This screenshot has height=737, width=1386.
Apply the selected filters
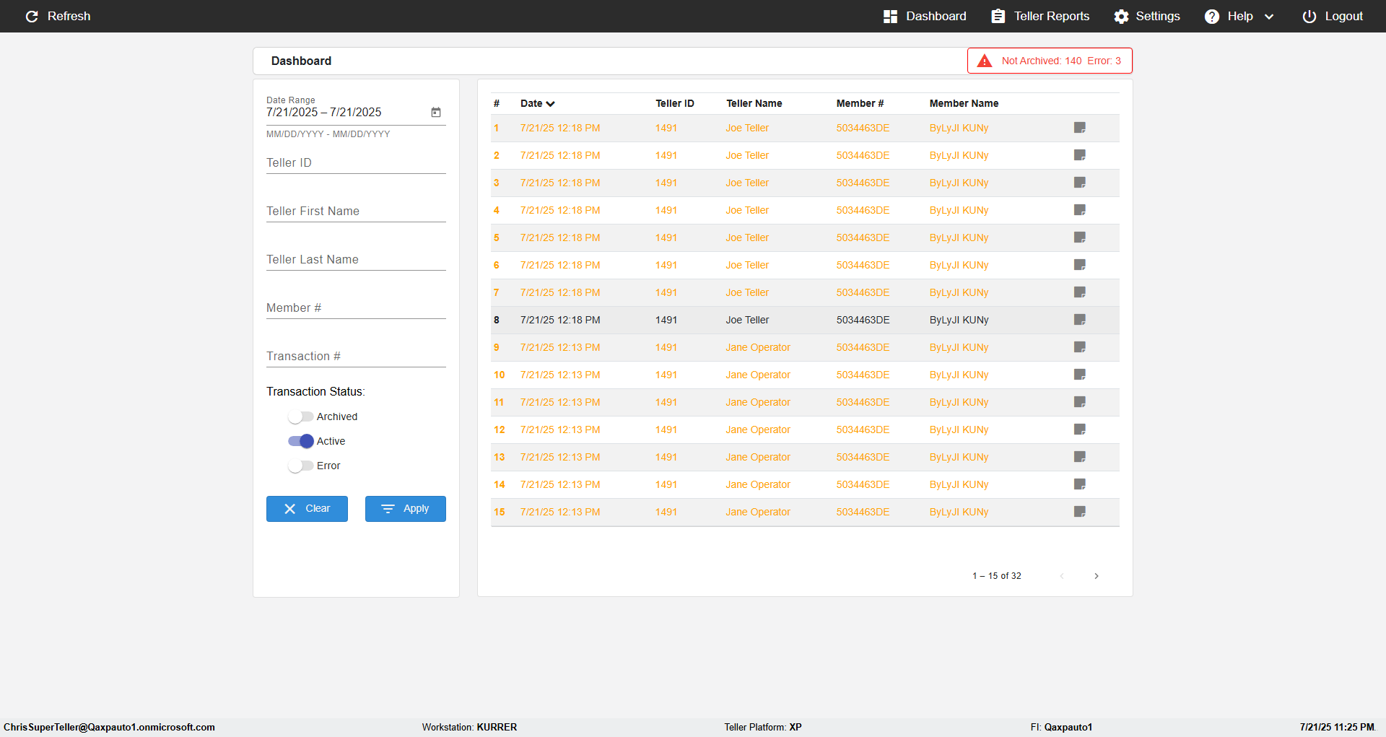tap(406, 509)
